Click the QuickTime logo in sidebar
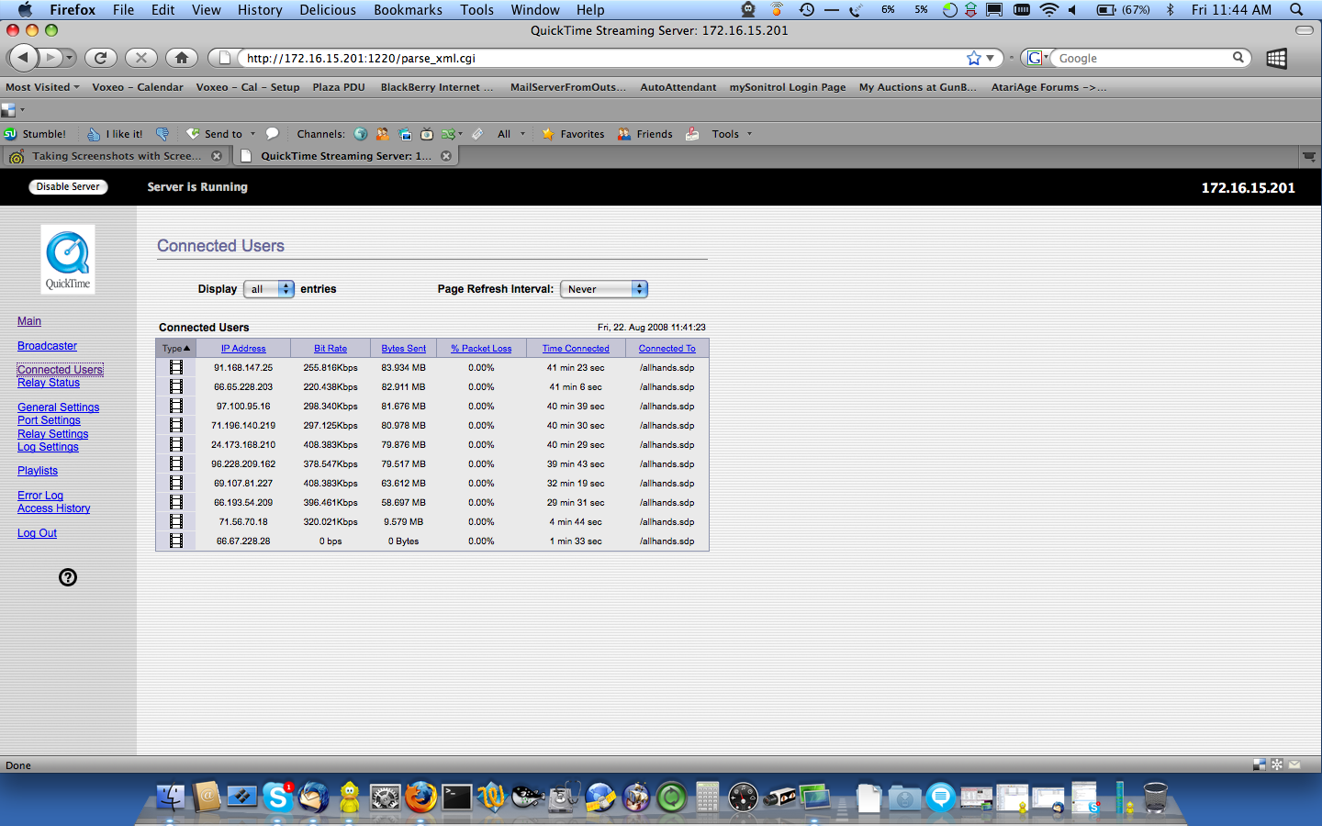1322x826 pixels. pyautogui.click(x=68, y=259)
